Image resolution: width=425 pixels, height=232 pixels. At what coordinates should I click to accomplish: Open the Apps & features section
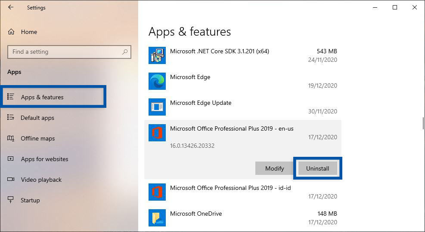coord(42,97)
